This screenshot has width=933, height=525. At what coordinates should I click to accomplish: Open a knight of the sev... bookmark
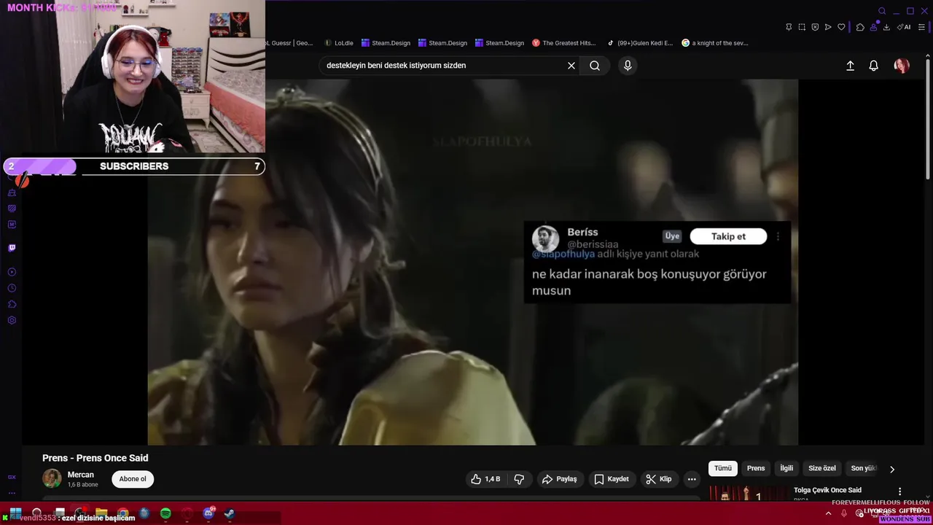[x=715, y=43]
